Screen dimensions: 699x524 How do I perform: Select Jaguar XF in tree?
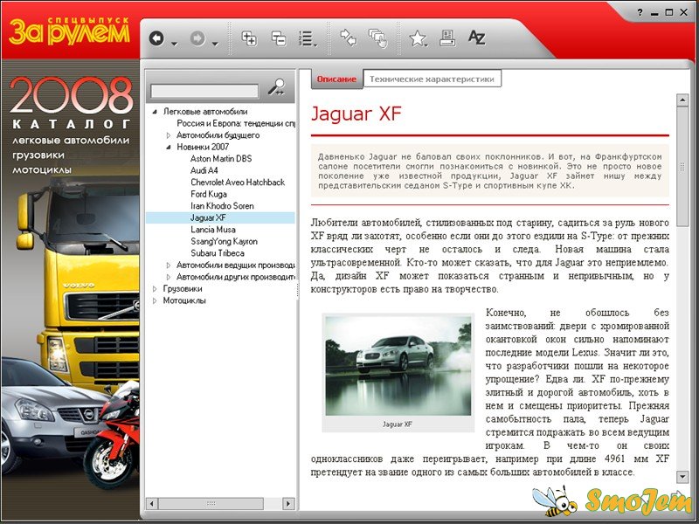pos(208,217)
